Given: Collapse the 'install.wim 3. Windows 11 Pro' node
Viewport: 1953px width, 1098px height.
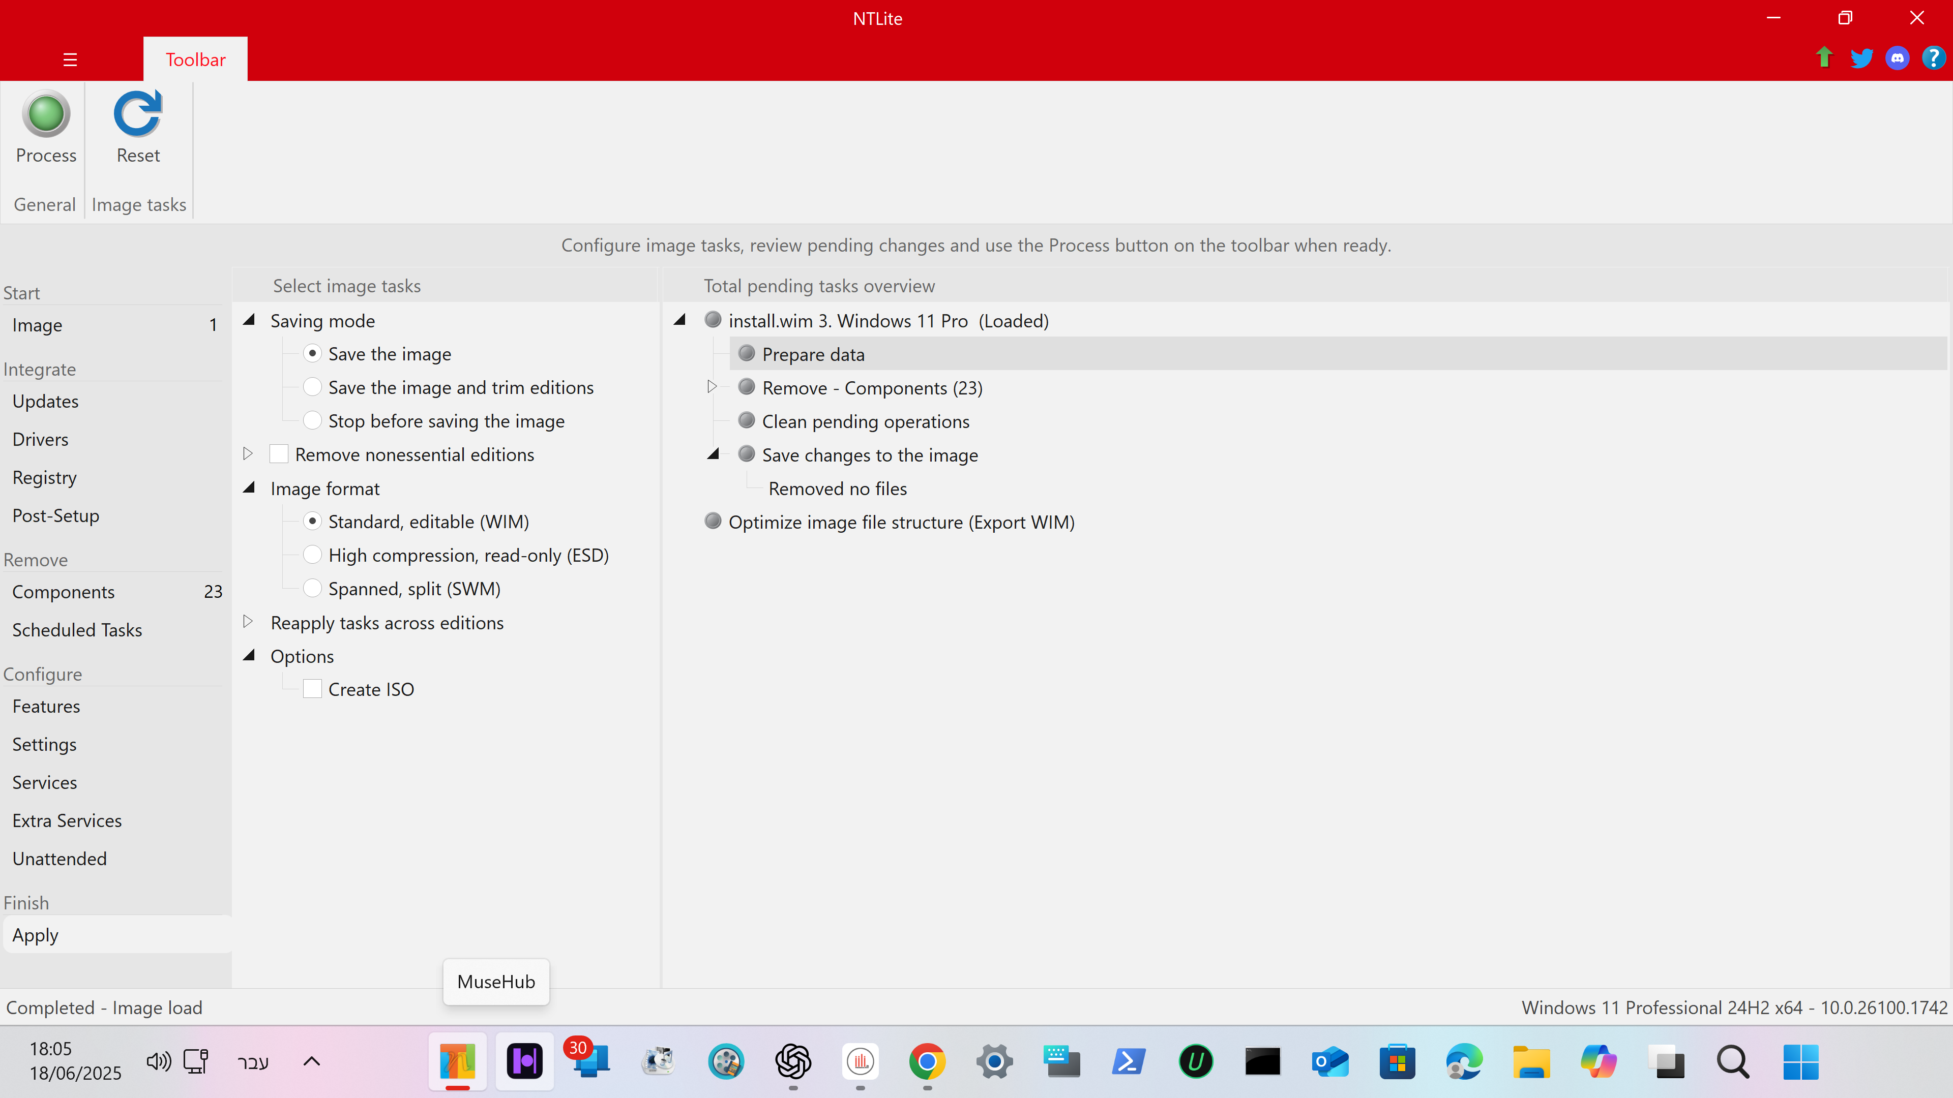Looking at the screenshot, I should 680,320.
